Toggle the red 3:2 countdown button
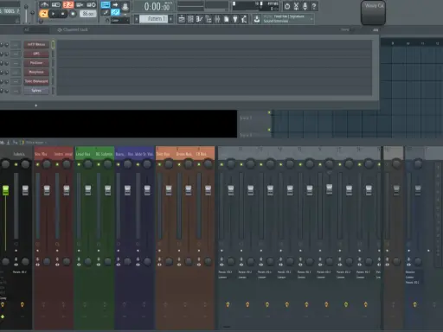The width and height of the screenshot is (443, 332). (68, 4)
